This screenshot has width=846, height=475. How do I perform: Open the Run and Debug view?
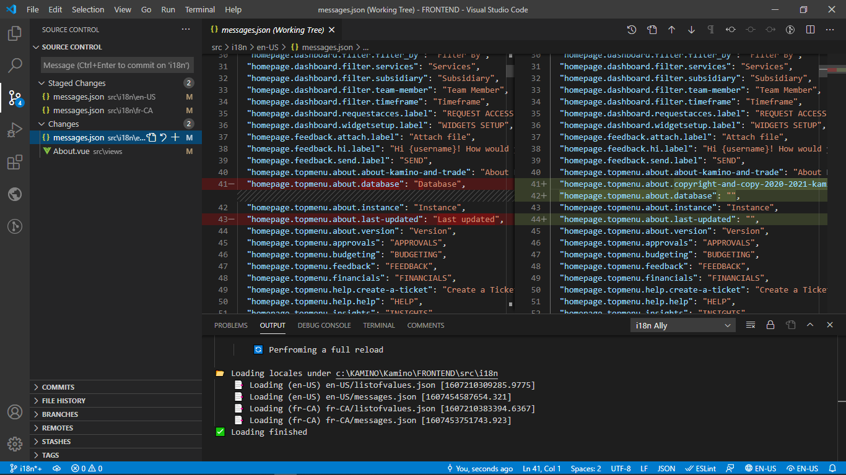[x=15, y=129]
